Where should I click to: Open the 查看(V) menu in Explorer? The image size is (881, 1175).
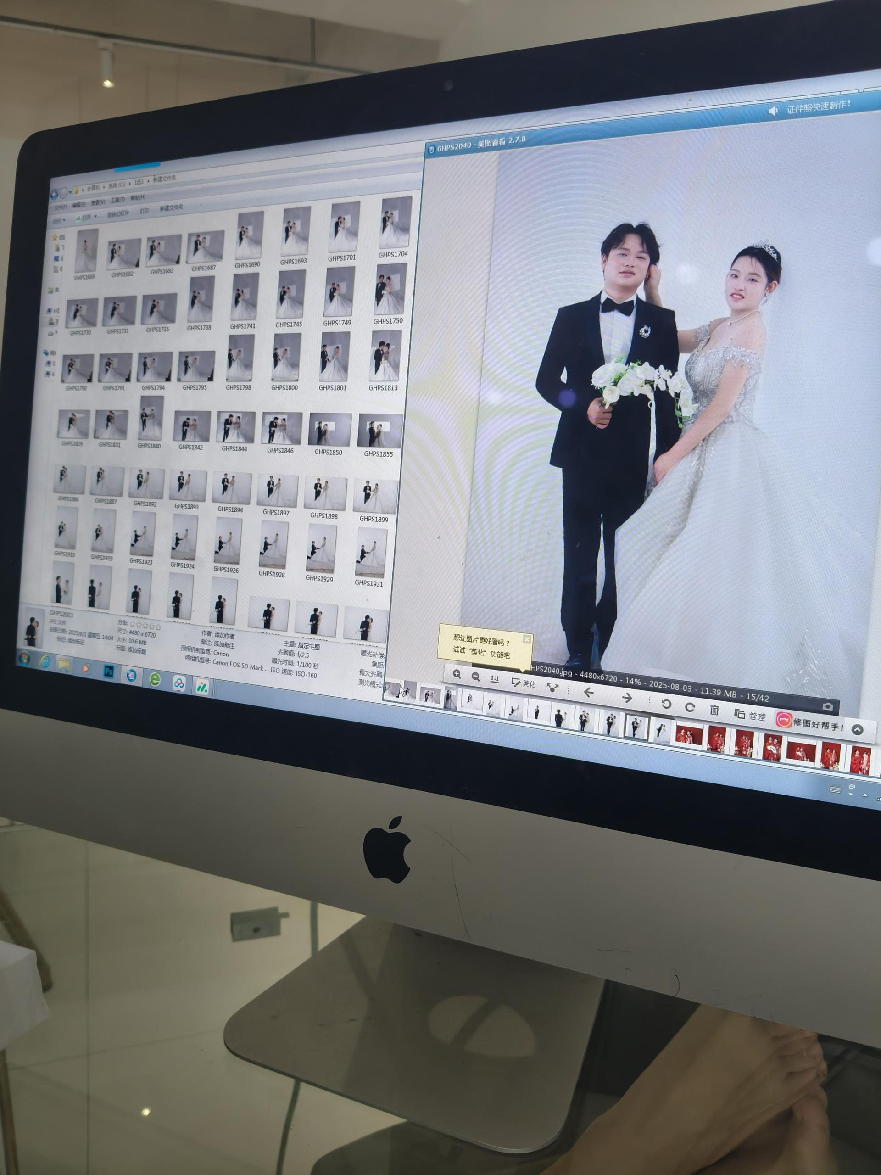click(x=98, y=202)
